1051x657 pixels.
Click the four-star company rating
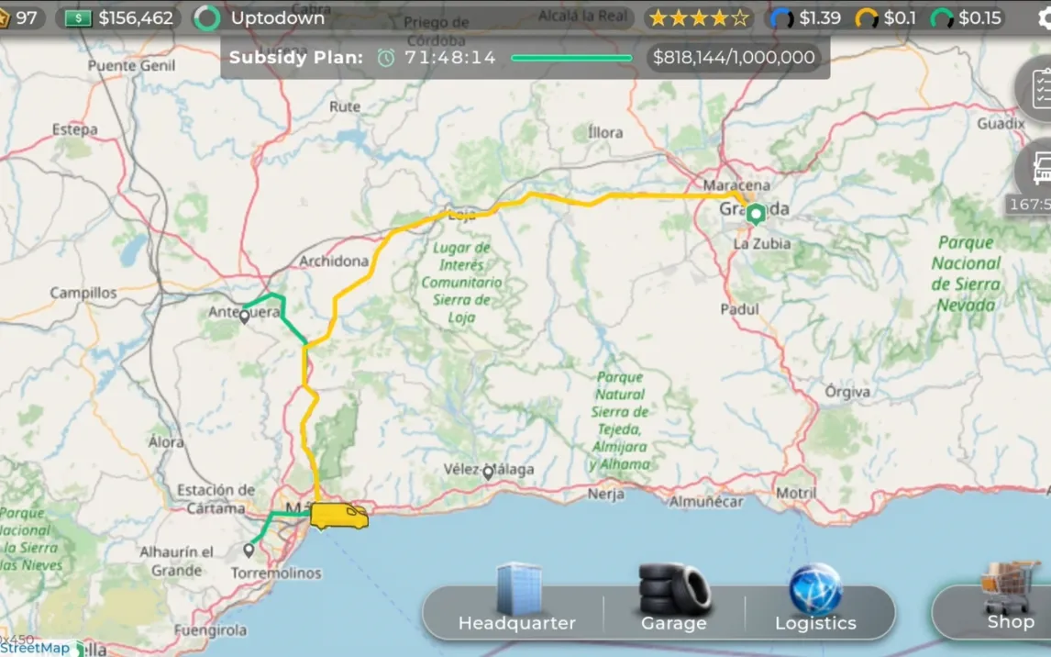tap(698, 18)
